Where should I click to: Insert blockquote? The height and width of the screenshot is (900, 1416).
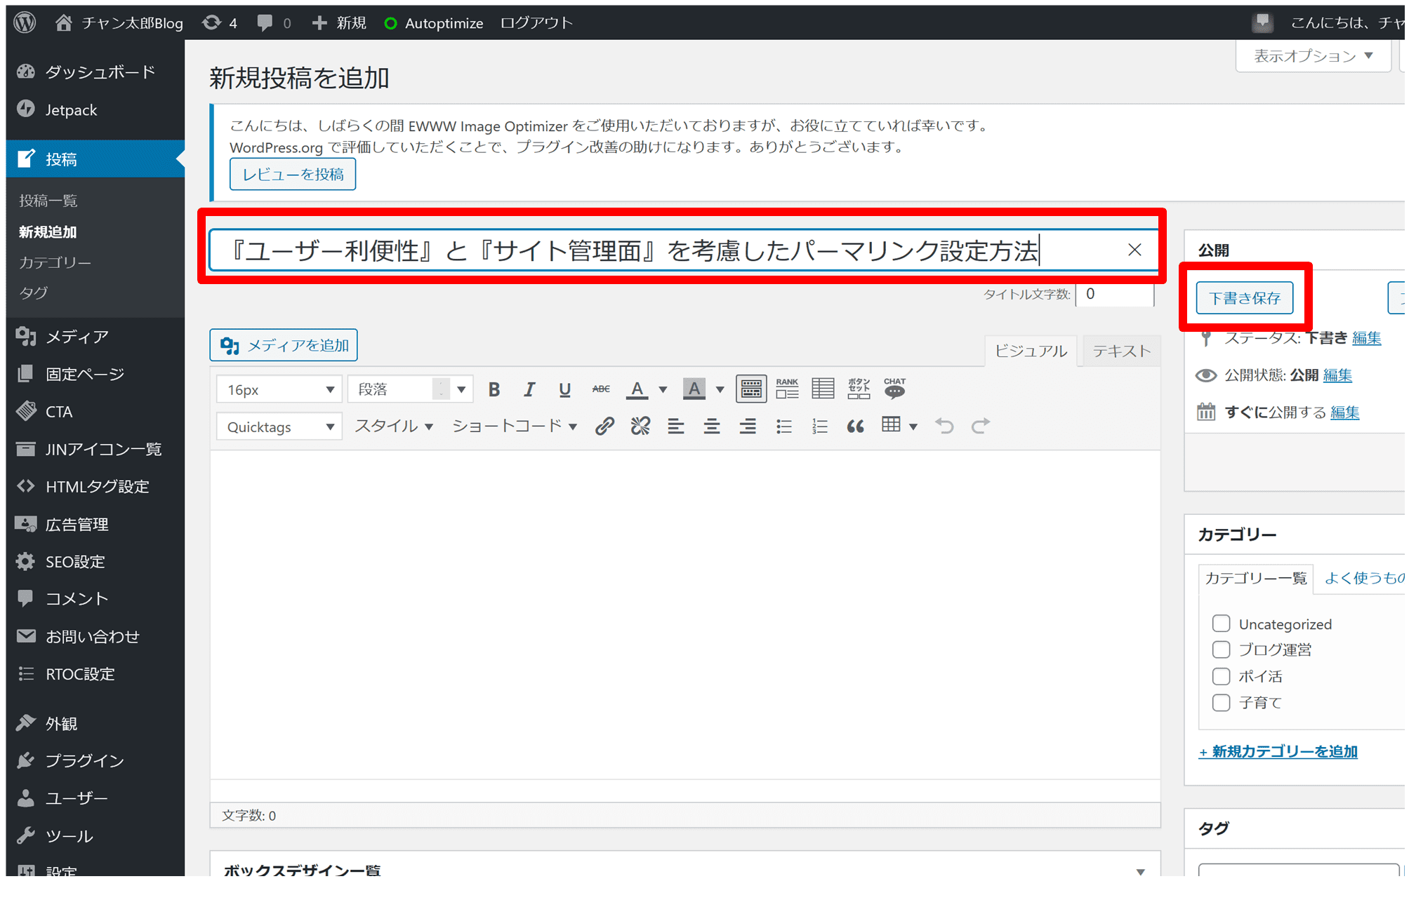pos(855,426)
